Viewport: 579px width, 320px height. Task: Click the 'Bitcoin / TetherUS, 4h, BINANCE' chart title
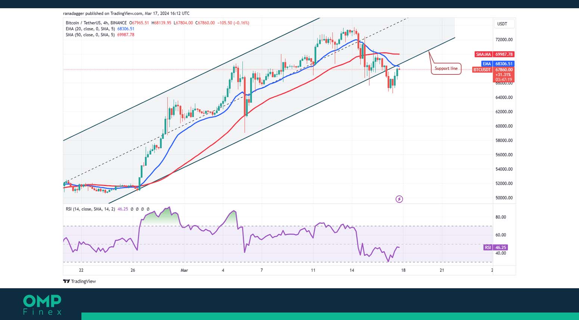[x=96, y=23]
